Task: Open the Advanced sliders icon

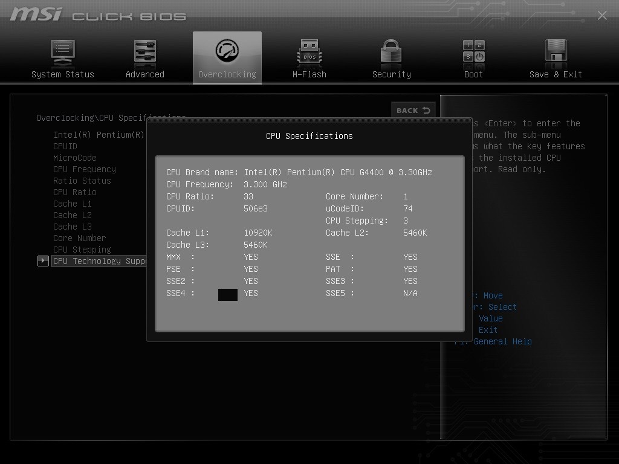Action: click(145, 52)
